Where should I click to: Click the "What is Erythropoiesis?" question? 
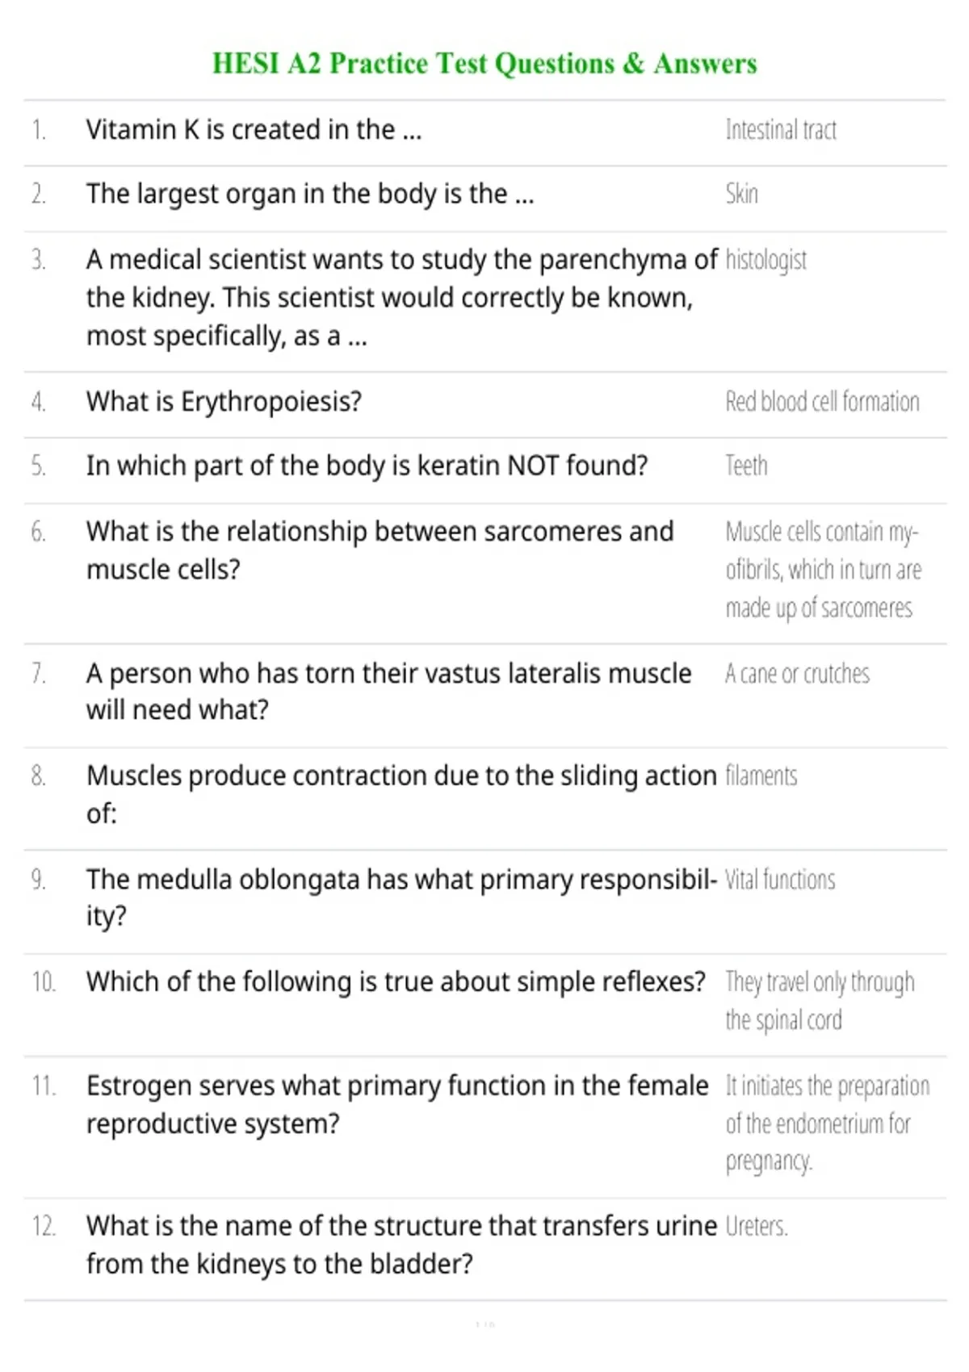tap(224, 401)
